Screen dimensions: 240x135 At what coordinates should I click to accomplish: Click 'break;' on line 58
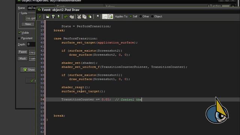(x=59, y=116)
